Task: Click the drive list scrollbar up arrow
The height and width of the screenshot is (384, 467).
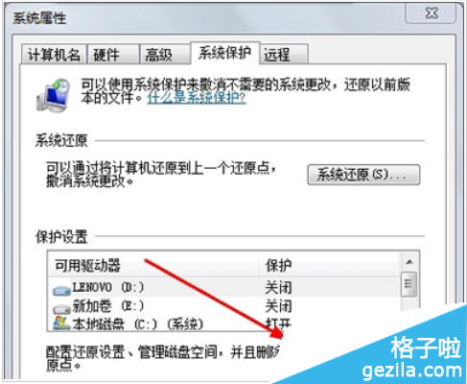Action: 409,262
